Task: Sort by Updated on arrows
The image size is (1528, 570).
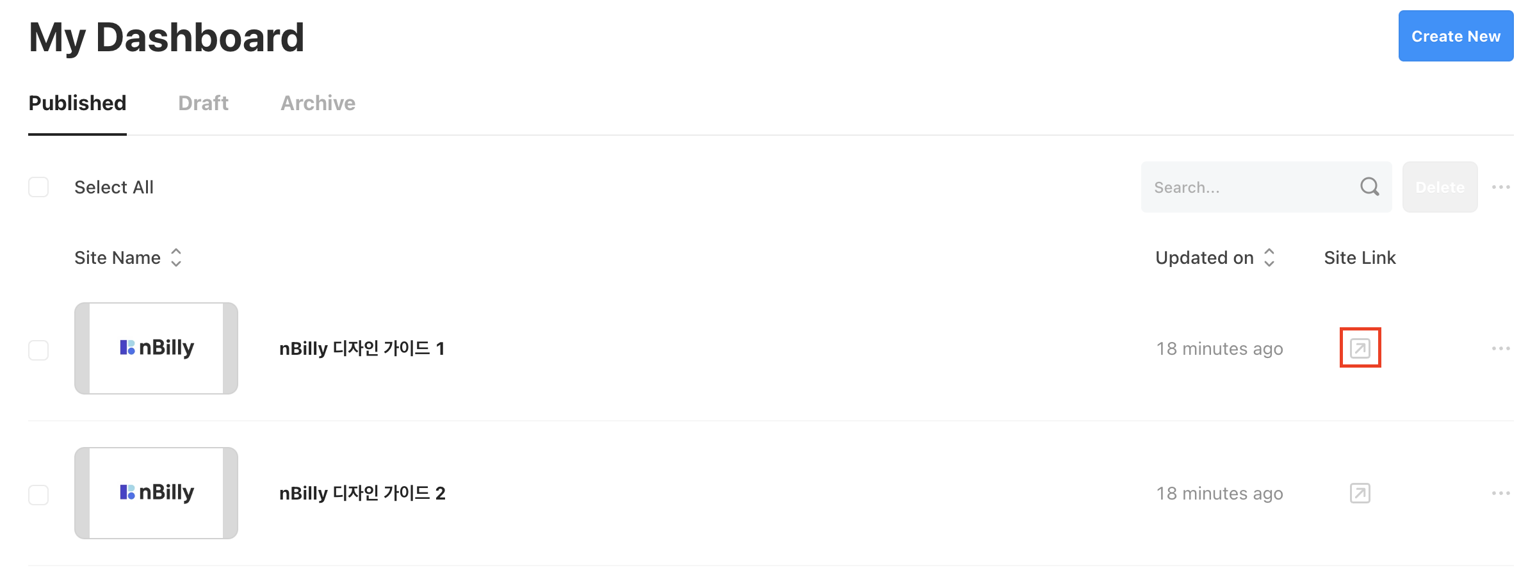Action: (1269, 257)
